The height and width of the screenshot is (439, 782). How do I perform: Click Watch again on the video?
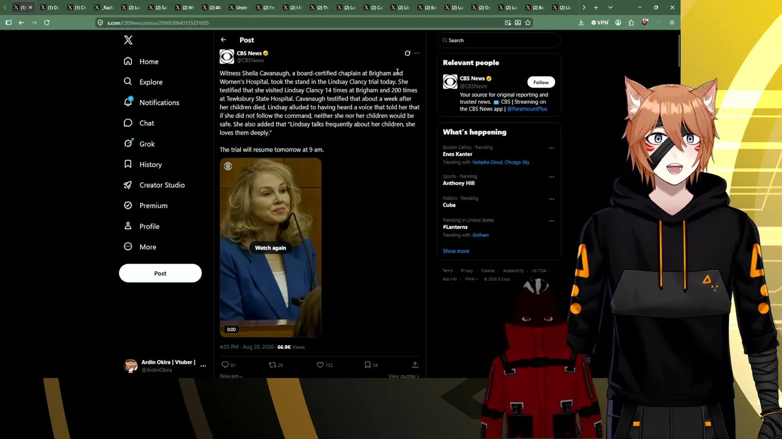coord(271,248)
